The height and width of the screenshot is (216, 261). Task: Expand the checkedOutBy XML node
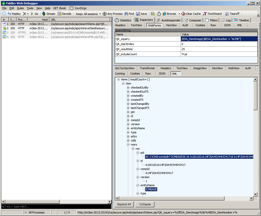pos(128,88)
